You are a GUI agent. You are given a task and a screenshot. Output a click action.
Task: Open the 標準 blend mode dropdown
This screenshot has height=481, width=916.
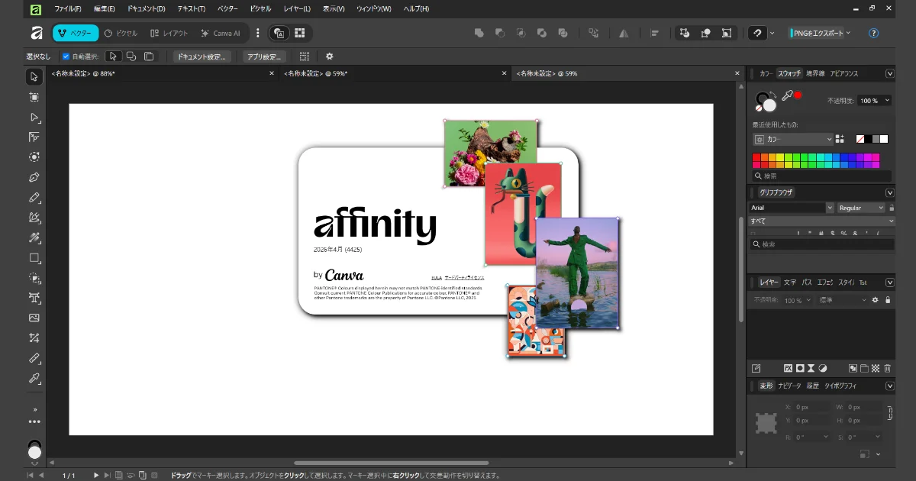pos(843,301)
